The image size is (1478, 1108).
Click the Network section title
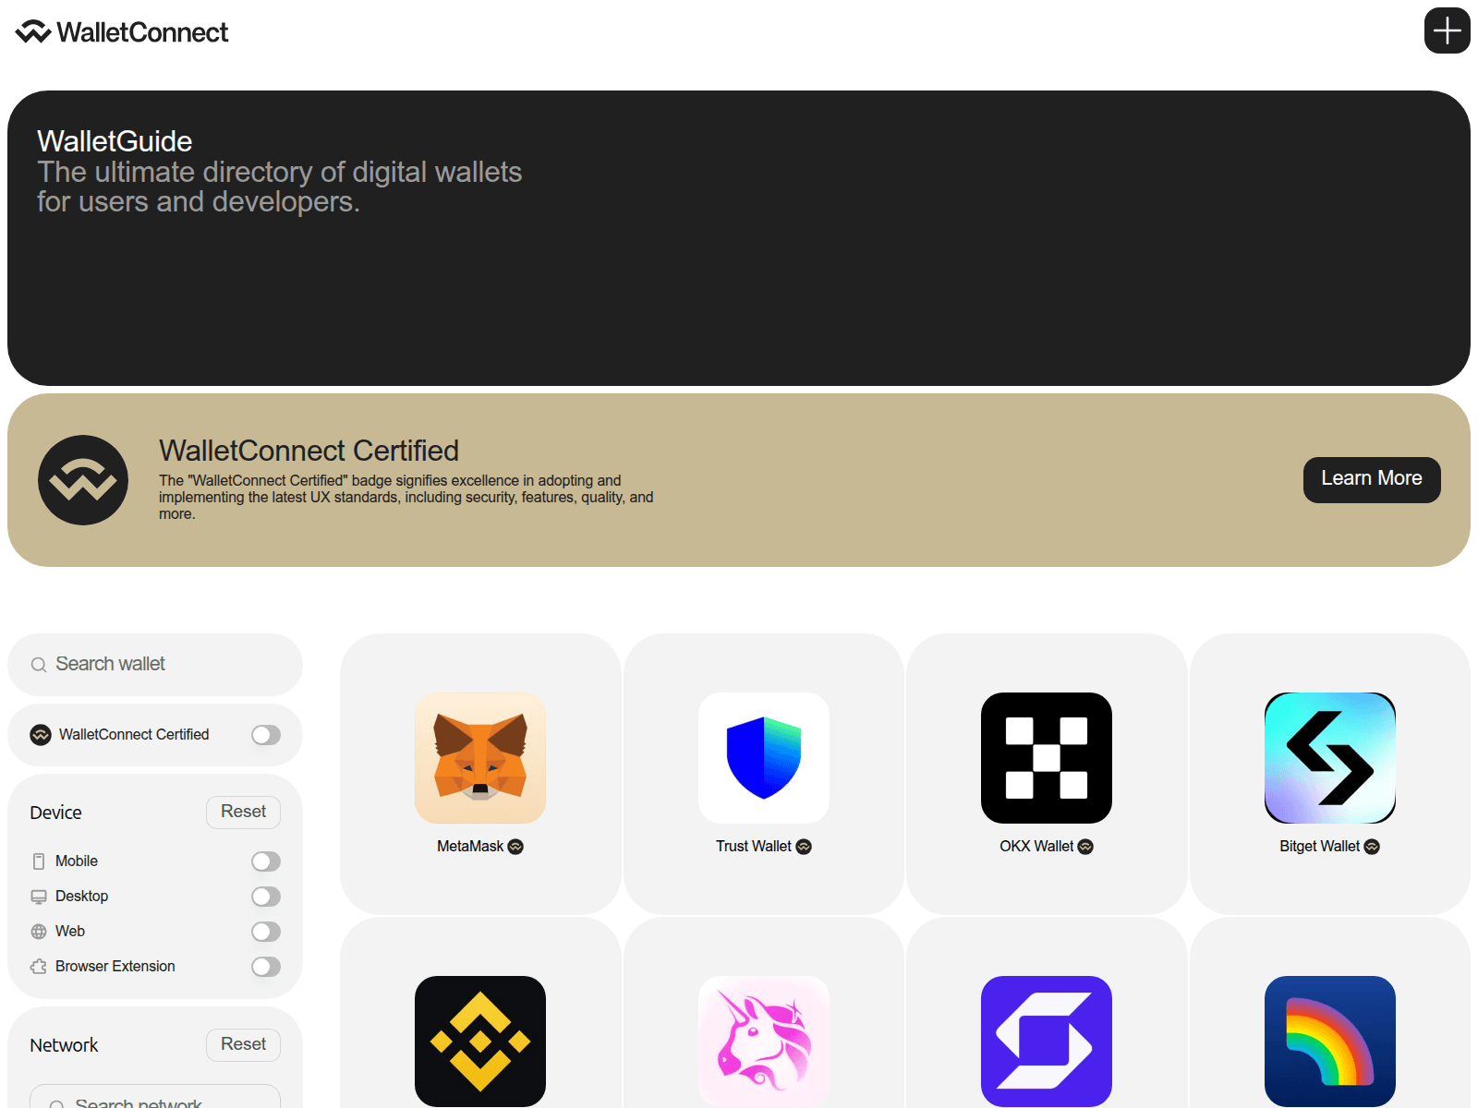pyautogui.click(x=64, y=1045)
